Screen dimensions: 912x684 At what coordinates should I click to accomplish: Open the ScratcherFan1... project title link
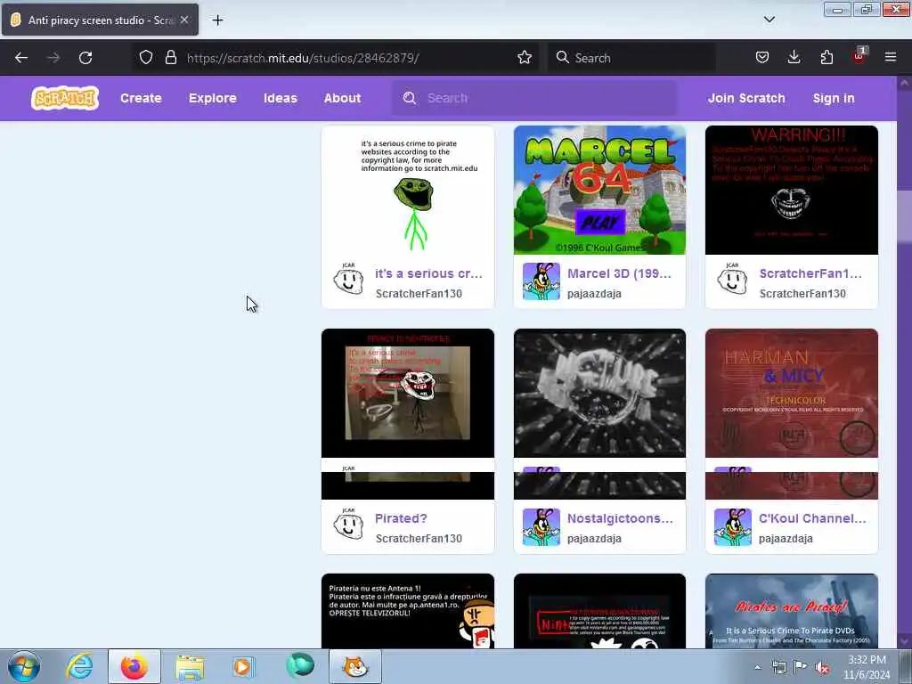point(810,273)
